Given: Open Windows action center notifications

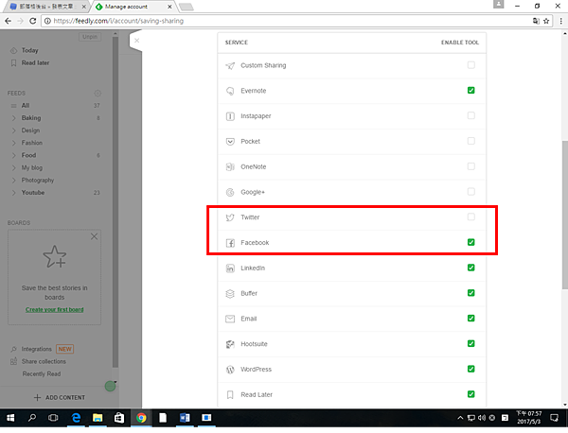Looking at the screenshot, I should coord(554,418).
